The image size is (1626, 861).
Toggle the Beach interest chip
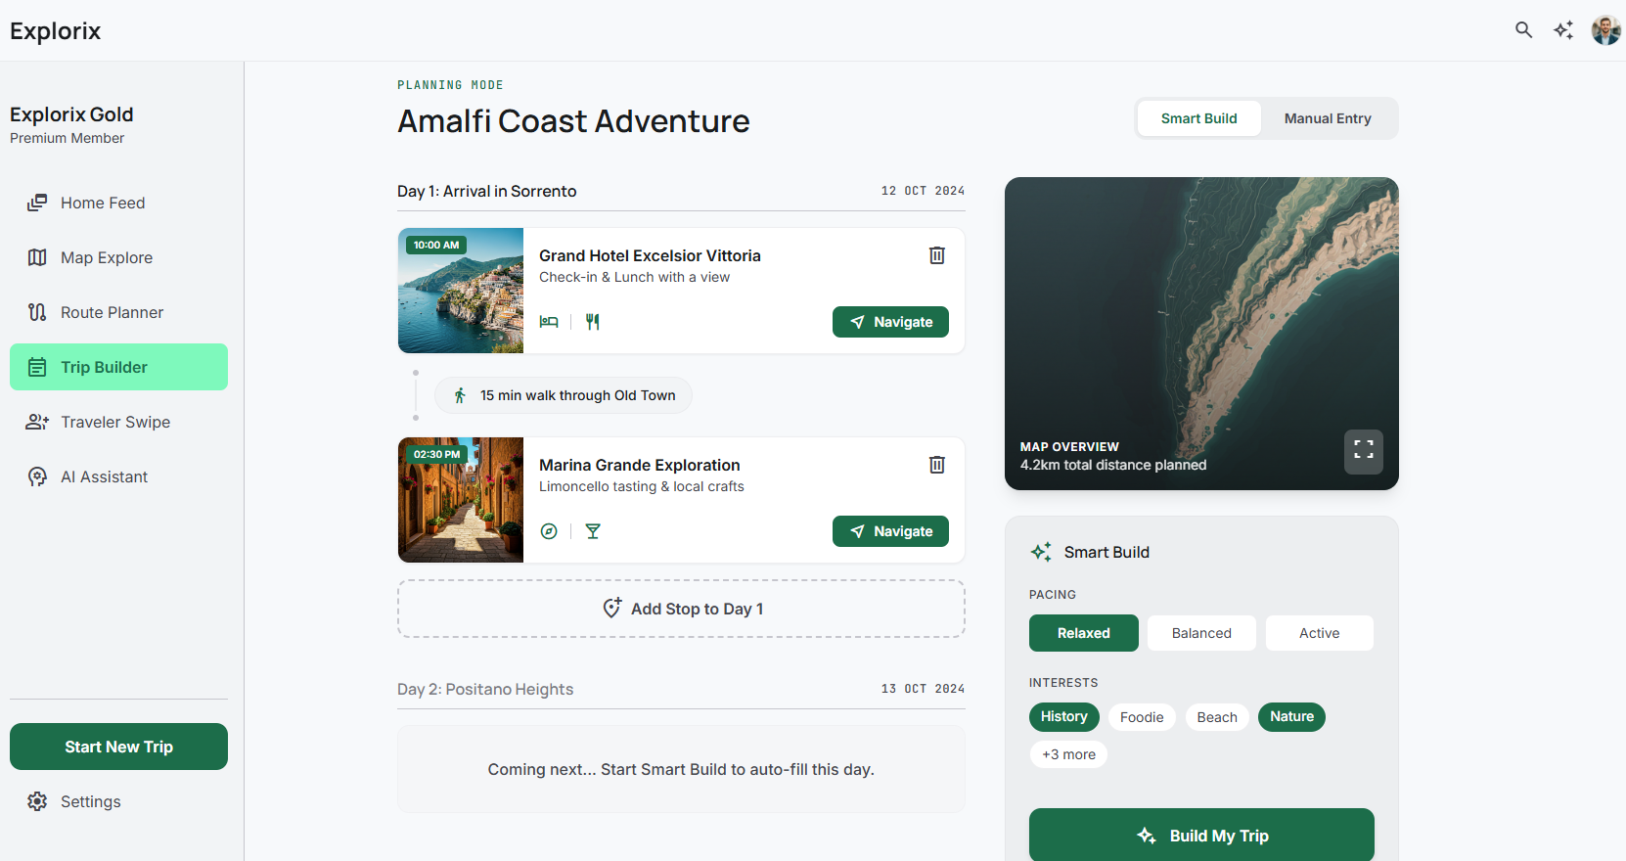pyautogui.click(x=1217, y=717)
